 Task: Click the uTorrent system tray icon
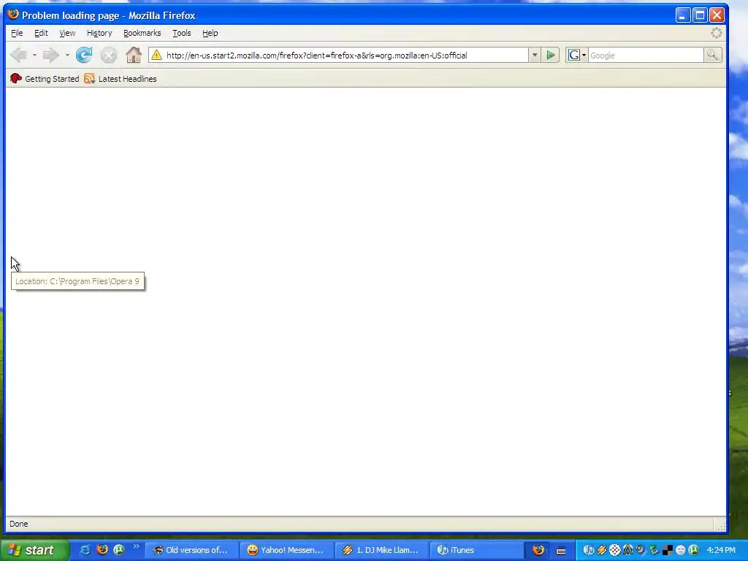click(x=694, y=550)
